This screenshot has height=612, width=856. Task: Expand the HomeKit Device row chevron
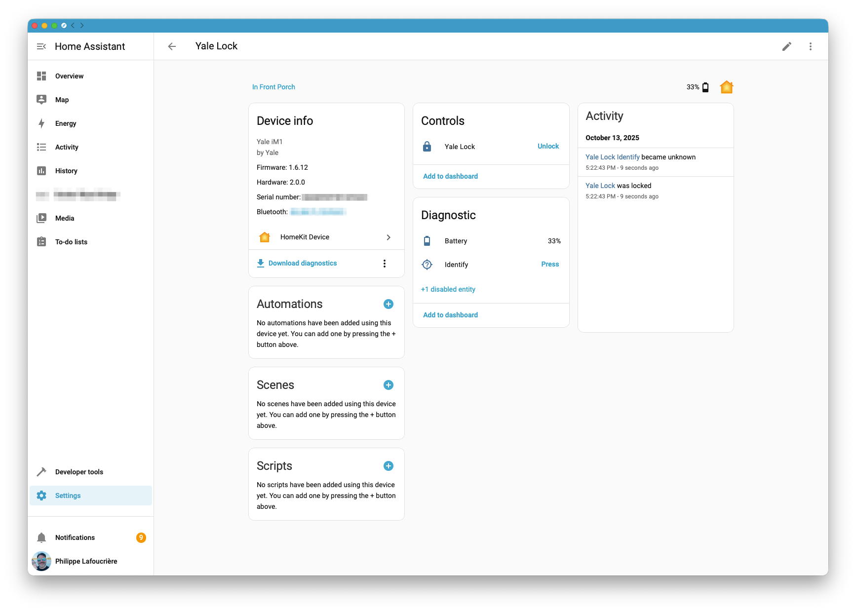(389, 237)
